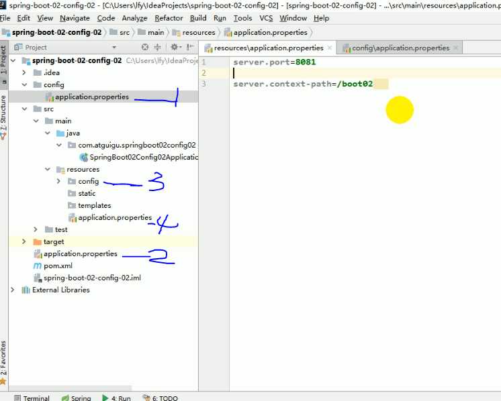Select the templates folder
This screenshot has width=501, height=401.
tap(89, 206)
